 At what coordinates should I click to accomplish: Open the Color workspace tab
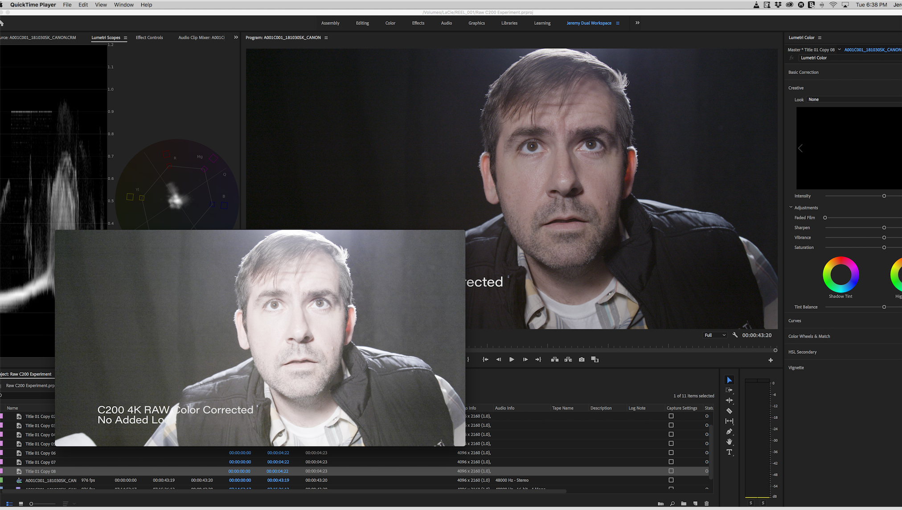click(390, 23)
